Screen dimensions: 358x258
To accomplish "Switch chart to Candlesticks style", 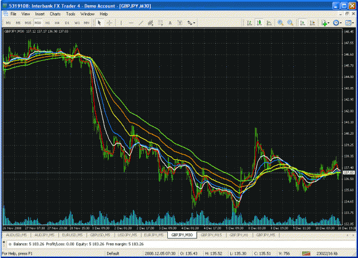I will pos(259,22).
